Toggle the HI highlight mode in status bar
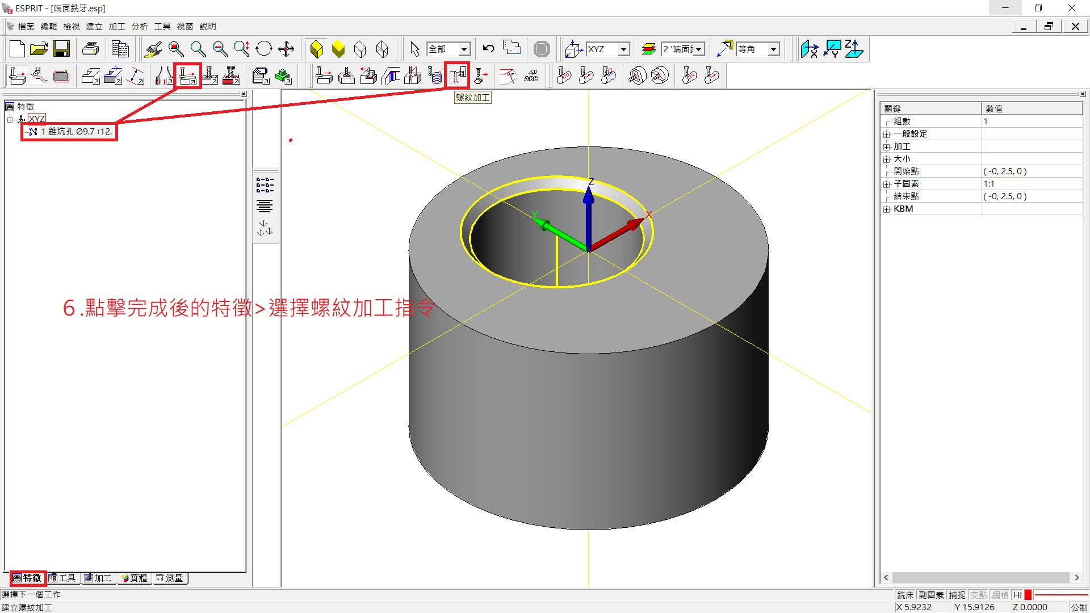1090x613 pixels. click(x=1017, y=595)
